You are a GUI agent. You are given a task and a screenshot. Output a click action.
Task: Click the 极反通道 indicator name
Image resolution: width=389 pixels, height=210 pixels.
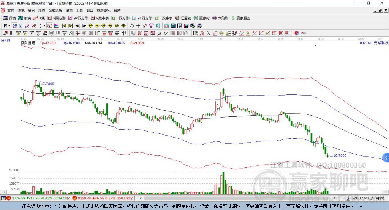pyautogui.click(x=28, y=43)
